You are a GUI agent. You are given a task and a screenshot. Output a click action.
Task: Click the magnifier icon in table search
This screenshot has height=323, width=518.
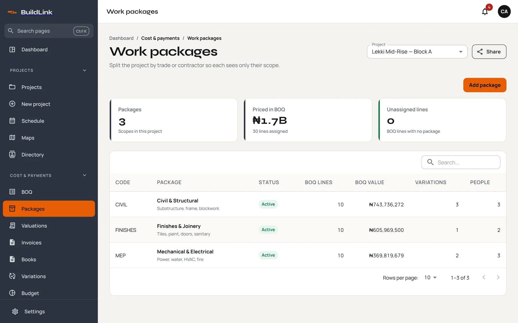tap(430, 162)
